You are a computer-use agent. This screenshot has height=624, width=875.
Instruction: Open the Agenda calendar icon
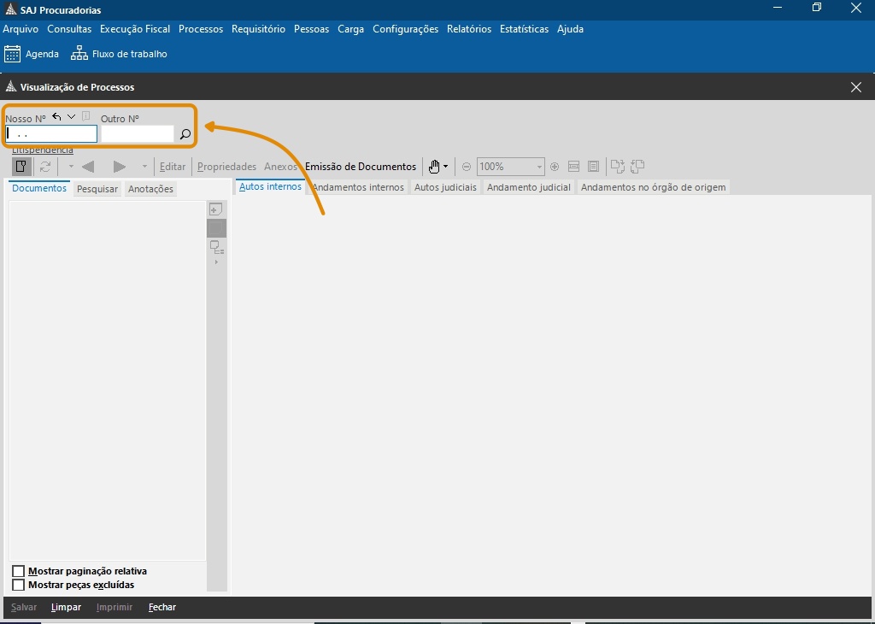tap(13, 54)
